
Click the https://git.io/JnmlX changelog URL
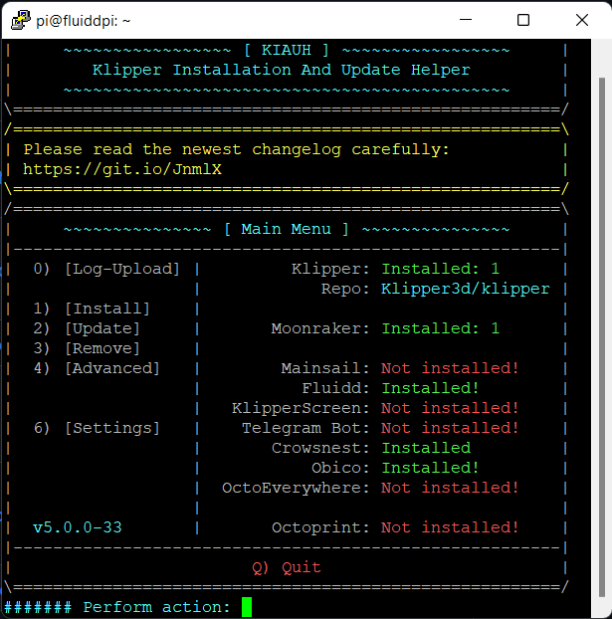click(x=122, y=170)
